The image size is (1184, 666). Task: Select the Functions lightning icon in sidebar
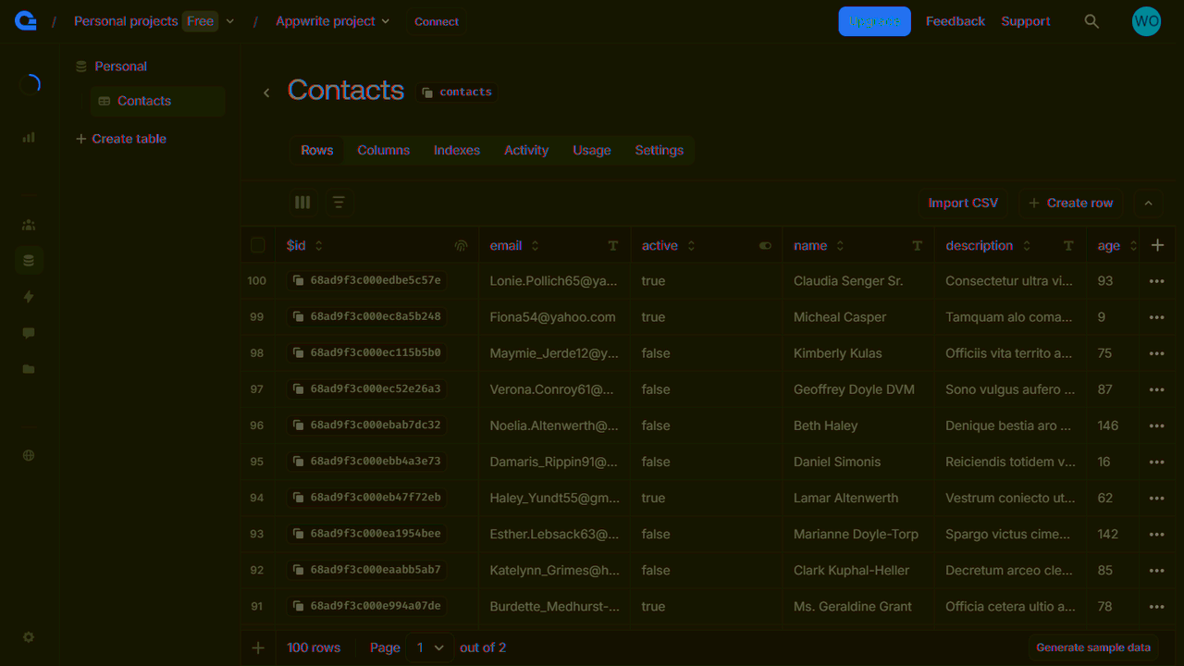point(28,296)
